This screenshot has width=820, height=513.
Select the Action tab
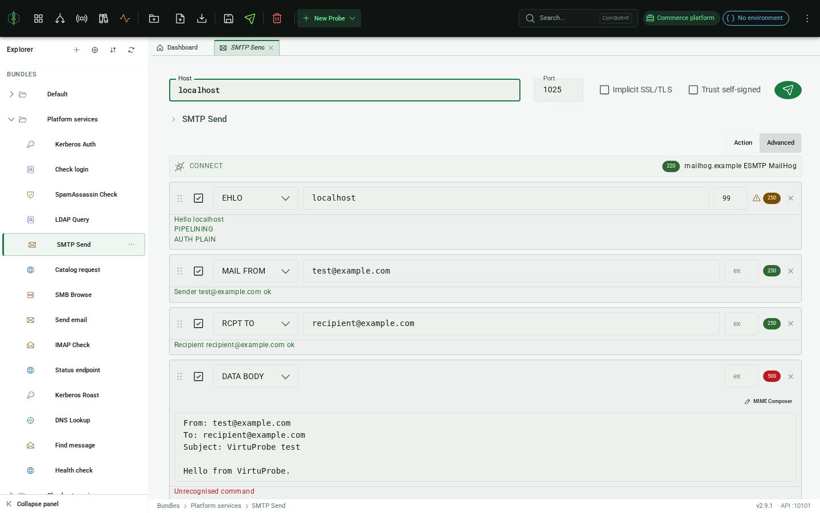[743, 143]
